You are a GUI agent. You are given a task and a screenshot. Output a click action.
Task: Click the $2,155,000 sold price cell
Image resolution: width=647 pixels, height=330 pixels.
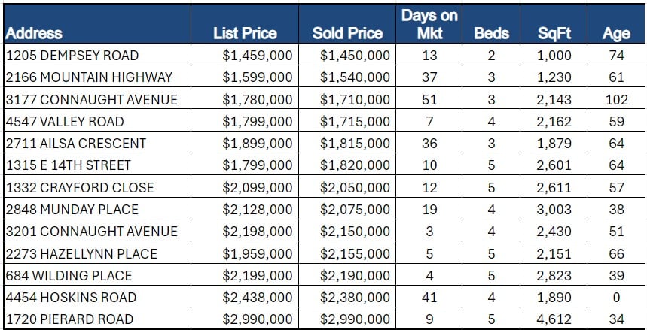(355, 253)
